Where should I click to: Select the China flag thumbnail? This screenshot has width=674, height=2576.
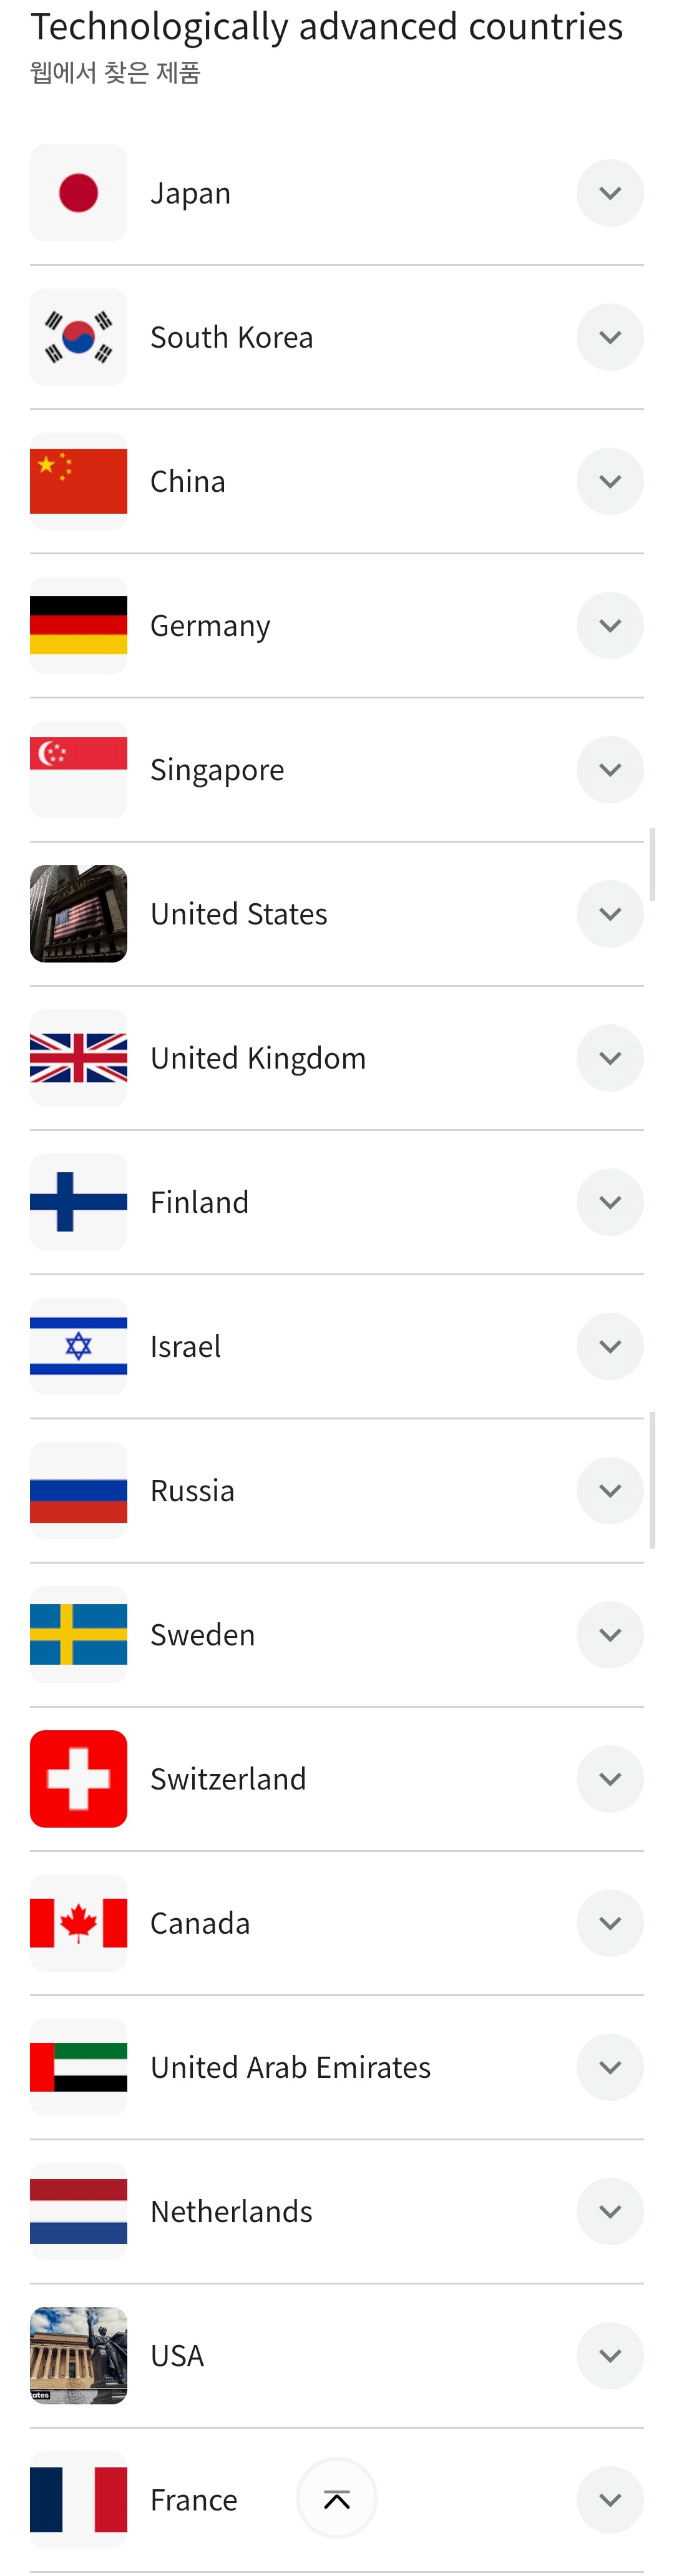(78, 481)
